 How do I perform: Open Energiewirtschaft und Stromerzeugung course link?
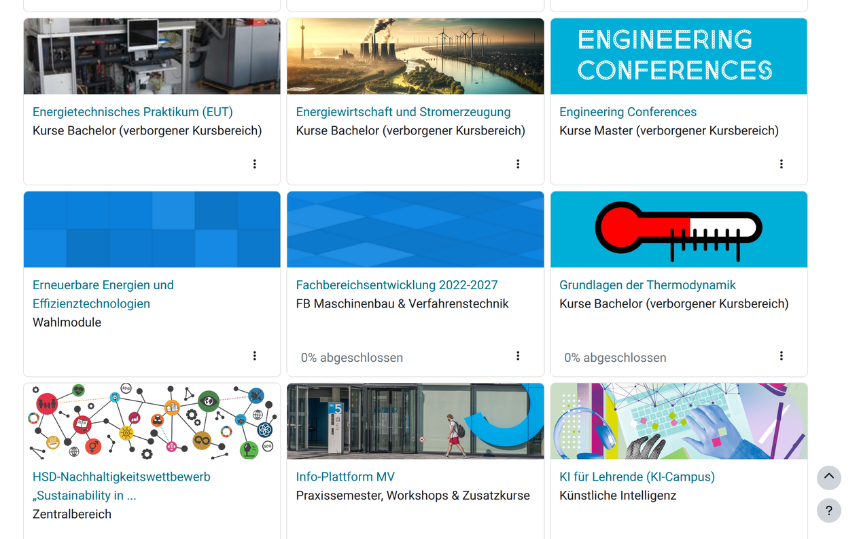click(x=403, y=112)
